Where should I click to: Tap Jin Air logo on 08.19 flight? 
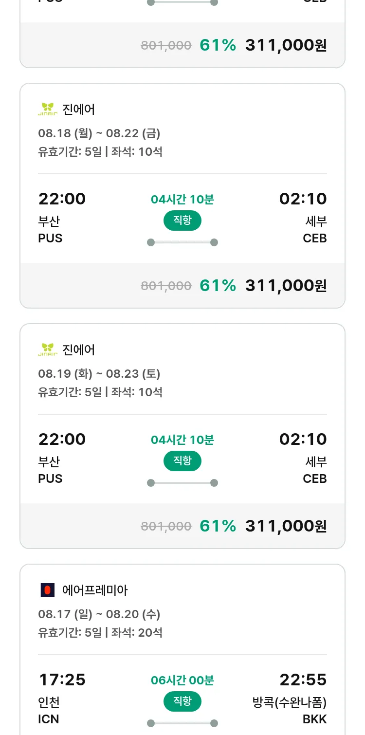click(x=48, y=350)
